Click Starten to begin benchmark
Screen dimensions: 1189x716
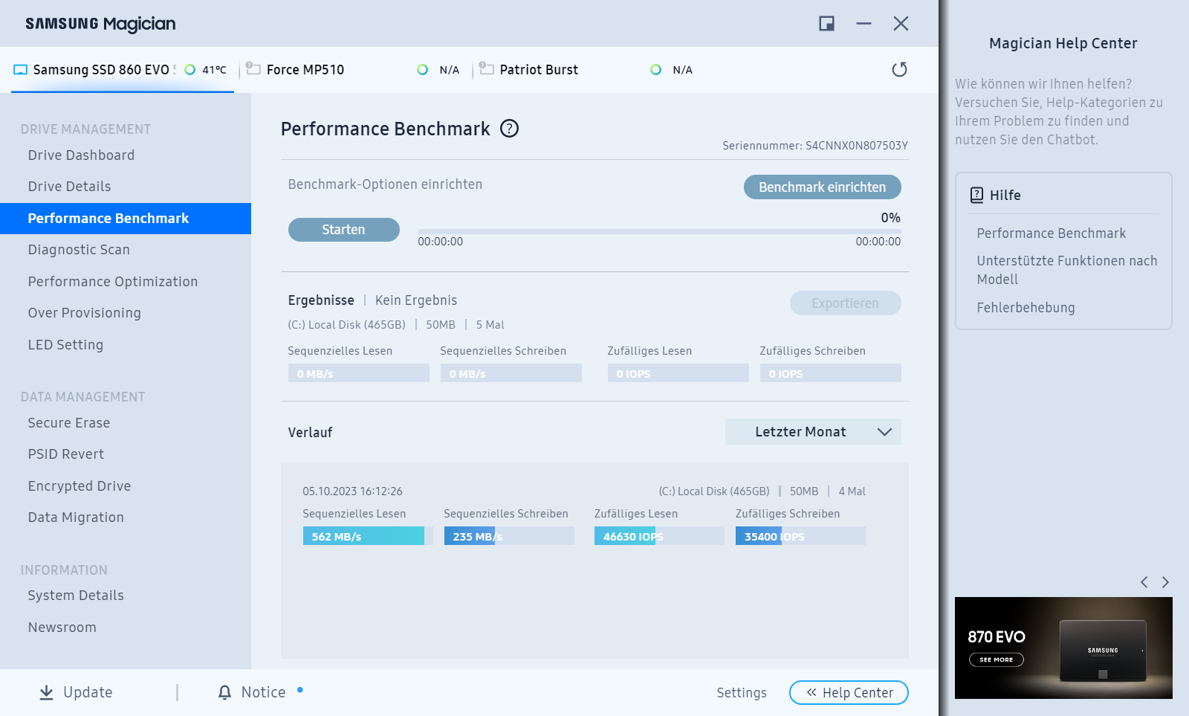(343, 230)
